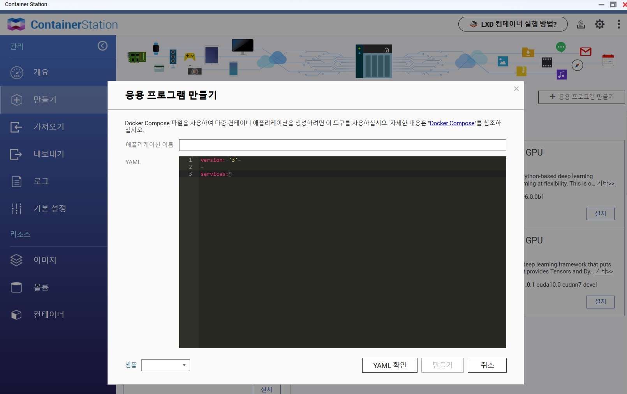Click 설치 for the first GPU card
Viewport: 627px width, 394px height.
point(601,214)
